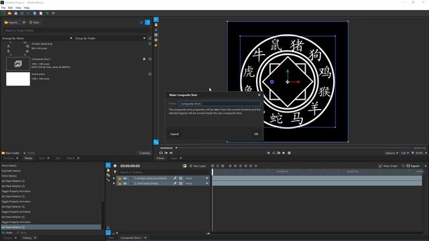
Task: Click the Open folder icon in top toolbar
Action: pos(9,13)
